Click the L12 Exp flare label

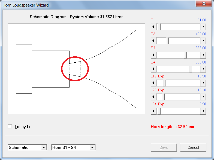[158, 76]
